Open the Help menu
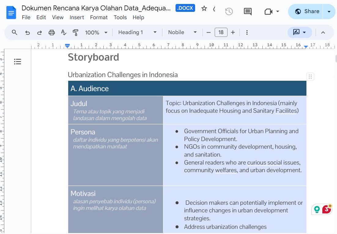337x234 pixels. tap(138, 17)
